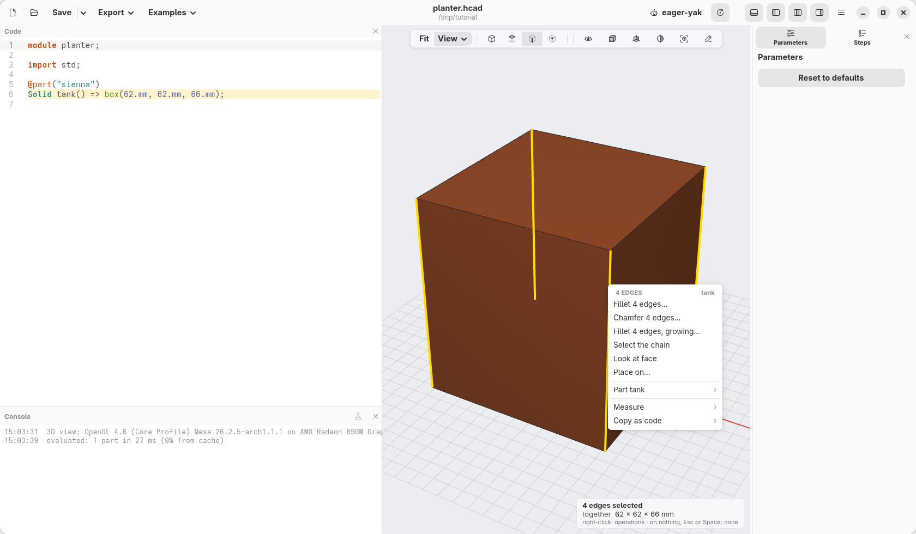Click the eager-yak robot agent label

(676, 13)
